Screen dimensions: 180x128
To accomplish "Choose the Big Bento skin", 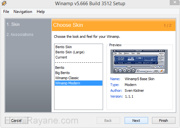I will click(x=78, y=73).
